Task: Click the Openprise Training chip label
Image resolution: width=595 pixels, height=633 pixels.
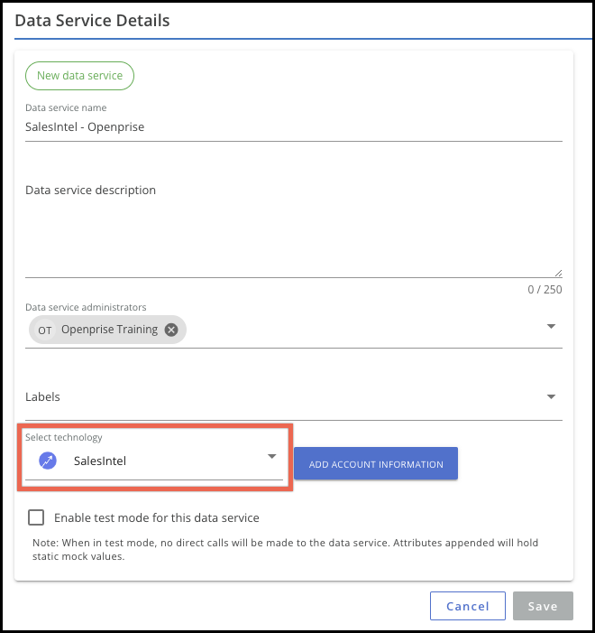Action: [110, 330]
